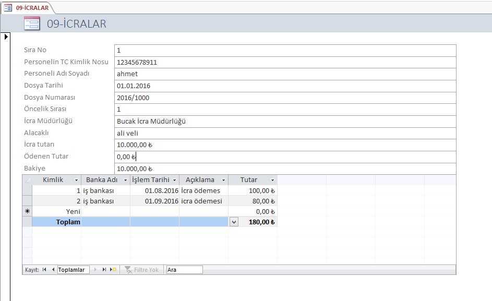Open the Tutar column header dropdown
Image resolution: width=492 pixels, height=301 pixels.
click(x=272, y=180)
